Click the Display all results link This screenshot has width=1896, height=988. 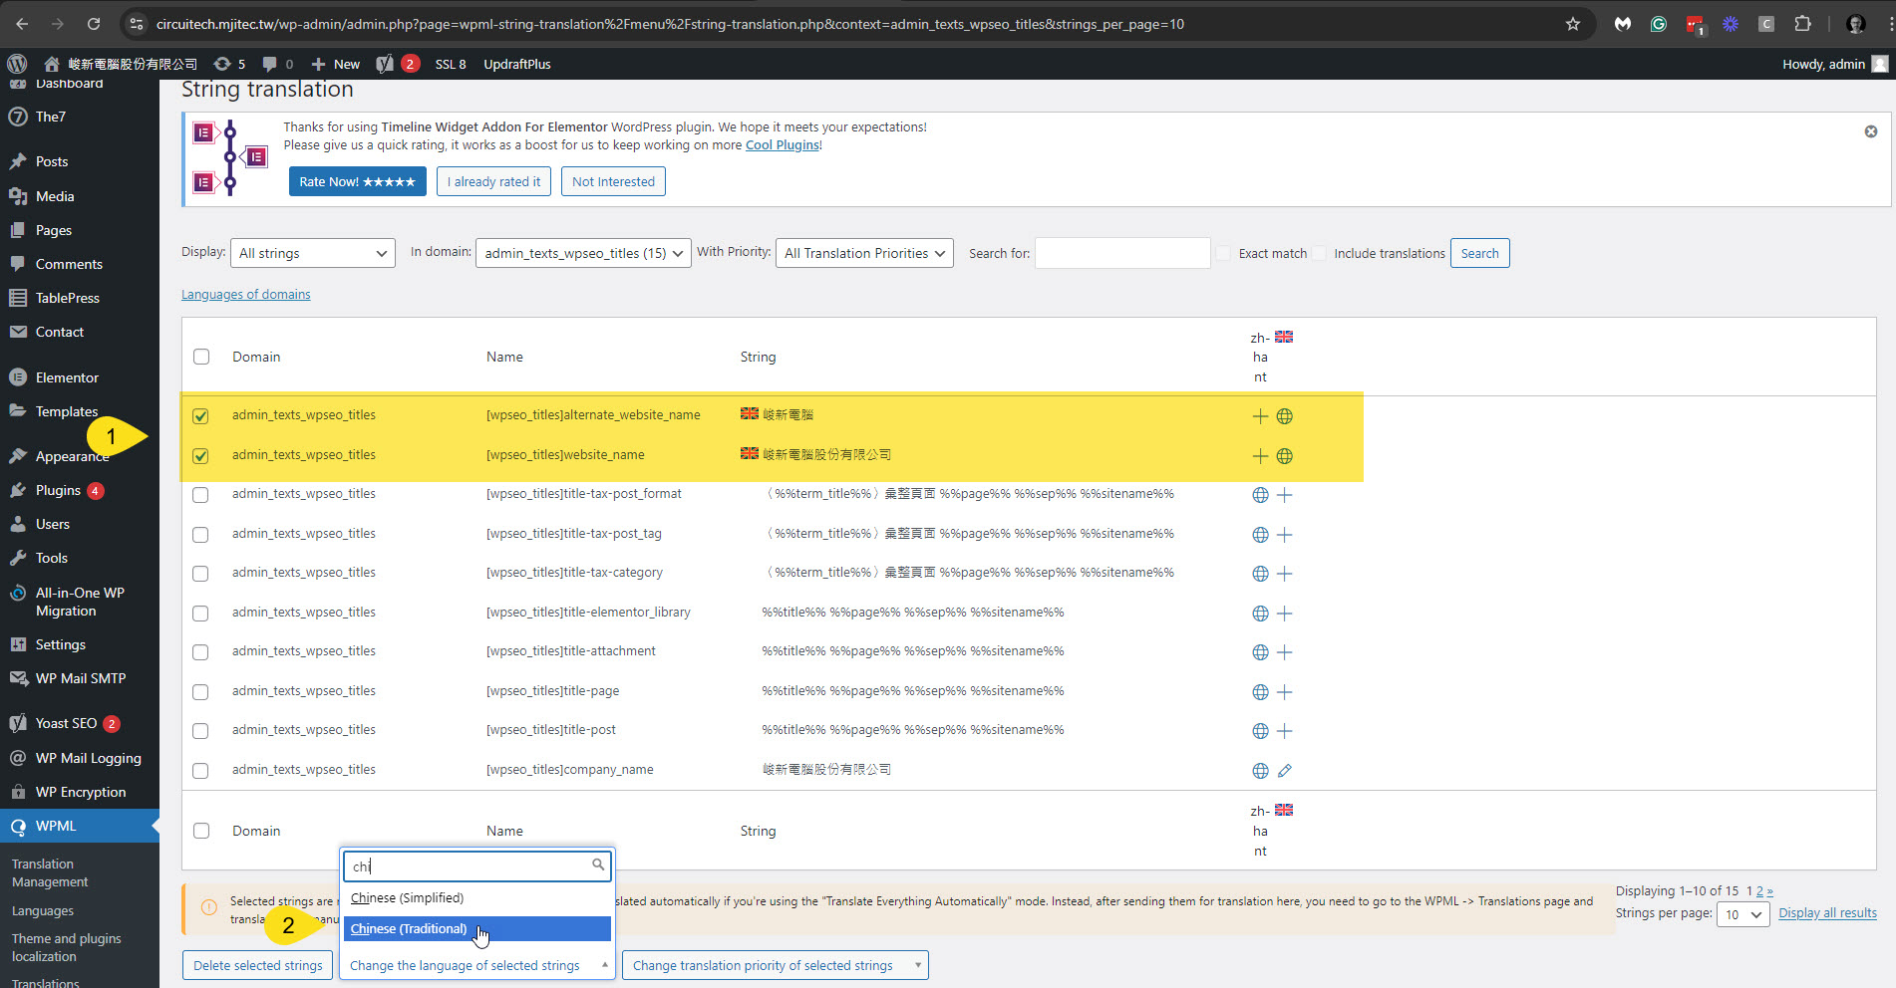1827,912
